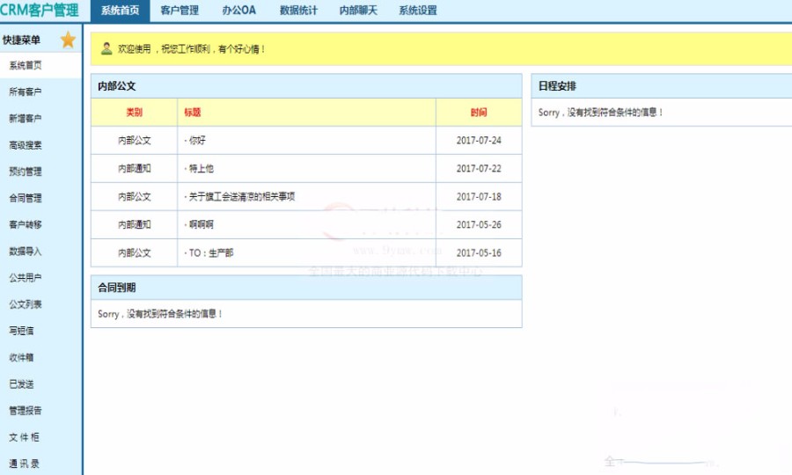Open the notice titled 啊啊啊
792x475 pixels.
(201, 224)
